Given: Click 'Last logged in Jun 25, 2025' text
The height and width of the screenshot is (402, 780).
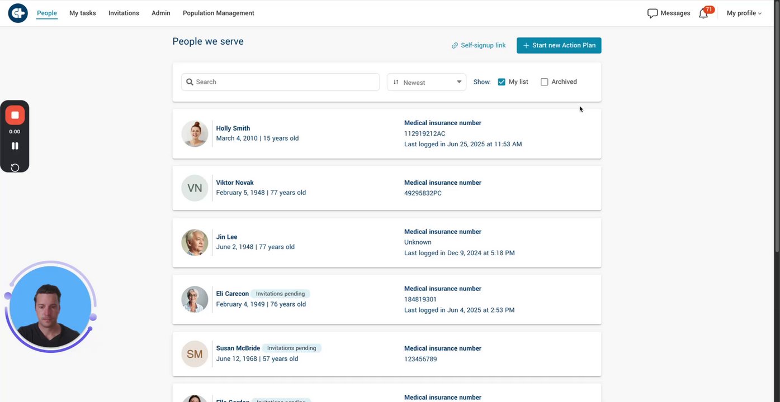Looking at the screenshot, I should 463,144.
